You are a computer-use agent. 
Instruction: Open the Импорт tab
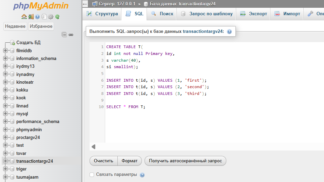pos(287,14)
